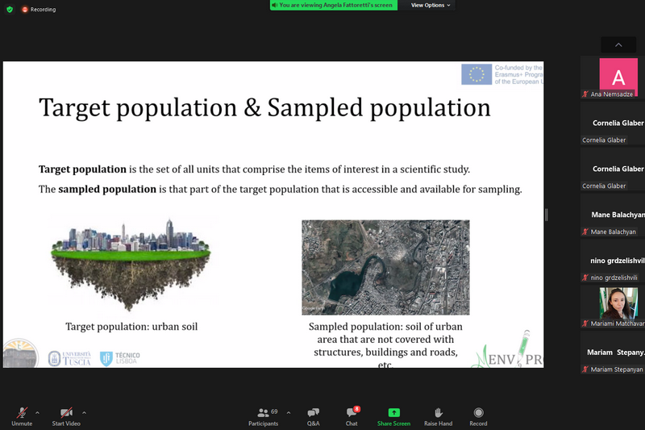Click the EU flag Erasmus+ logo
Viewport: 645px width, 430px height.
tap(501, 74)
